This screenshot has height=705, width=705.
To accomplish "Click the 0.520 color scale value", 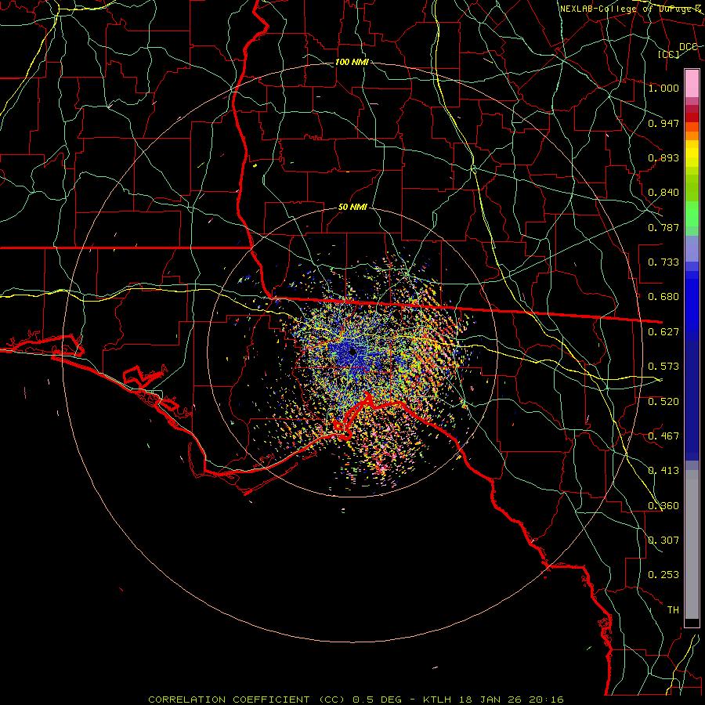I will [663, 402].
